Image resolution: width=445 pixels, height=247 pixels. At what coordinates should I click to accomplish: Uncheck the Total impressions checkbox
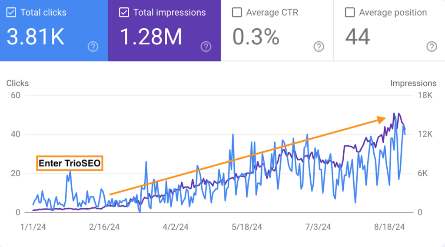tap(124, 13)
